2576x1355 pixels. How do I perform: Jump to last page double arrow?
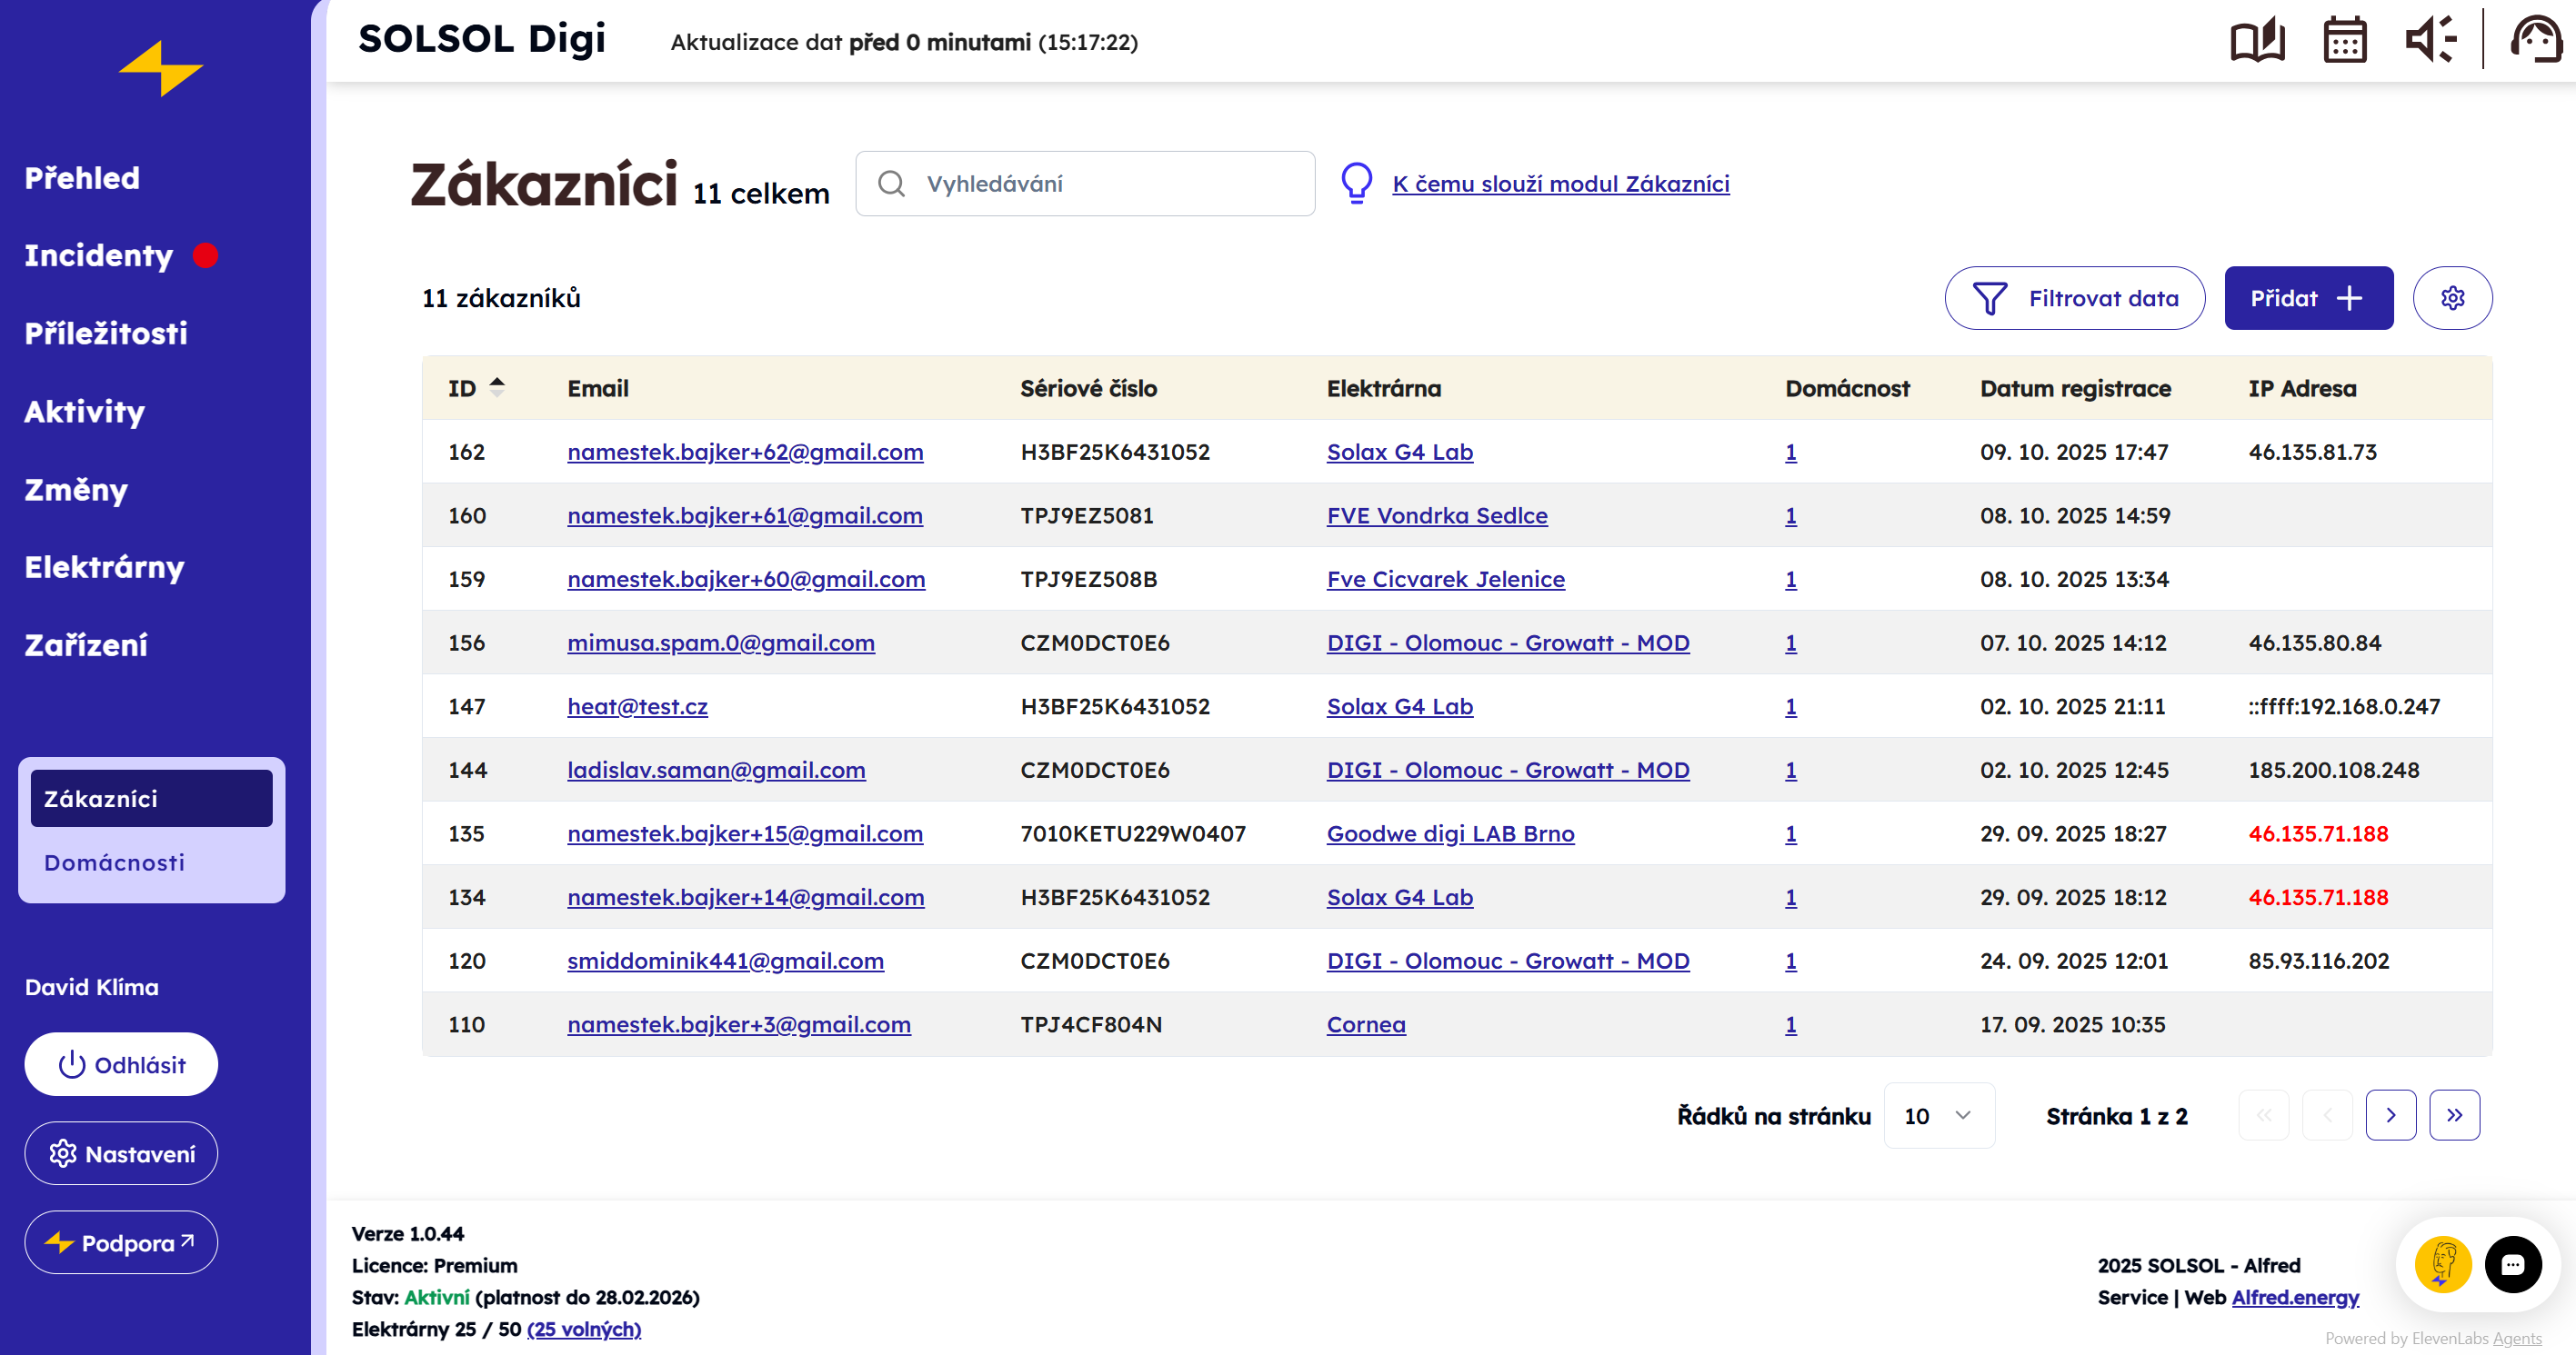pos(2454,1115)
